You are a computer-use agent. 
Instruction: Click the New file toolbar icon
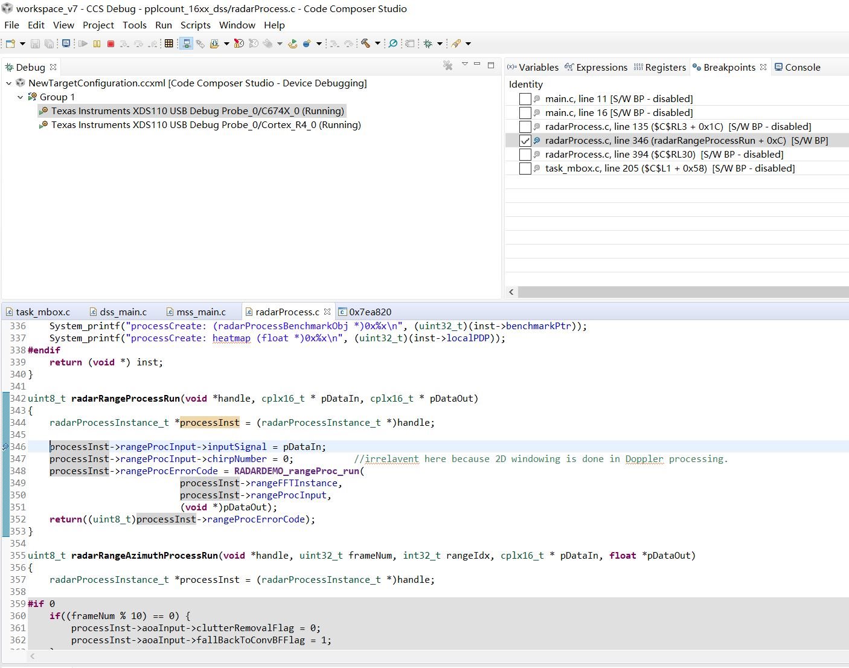point(10,43)
